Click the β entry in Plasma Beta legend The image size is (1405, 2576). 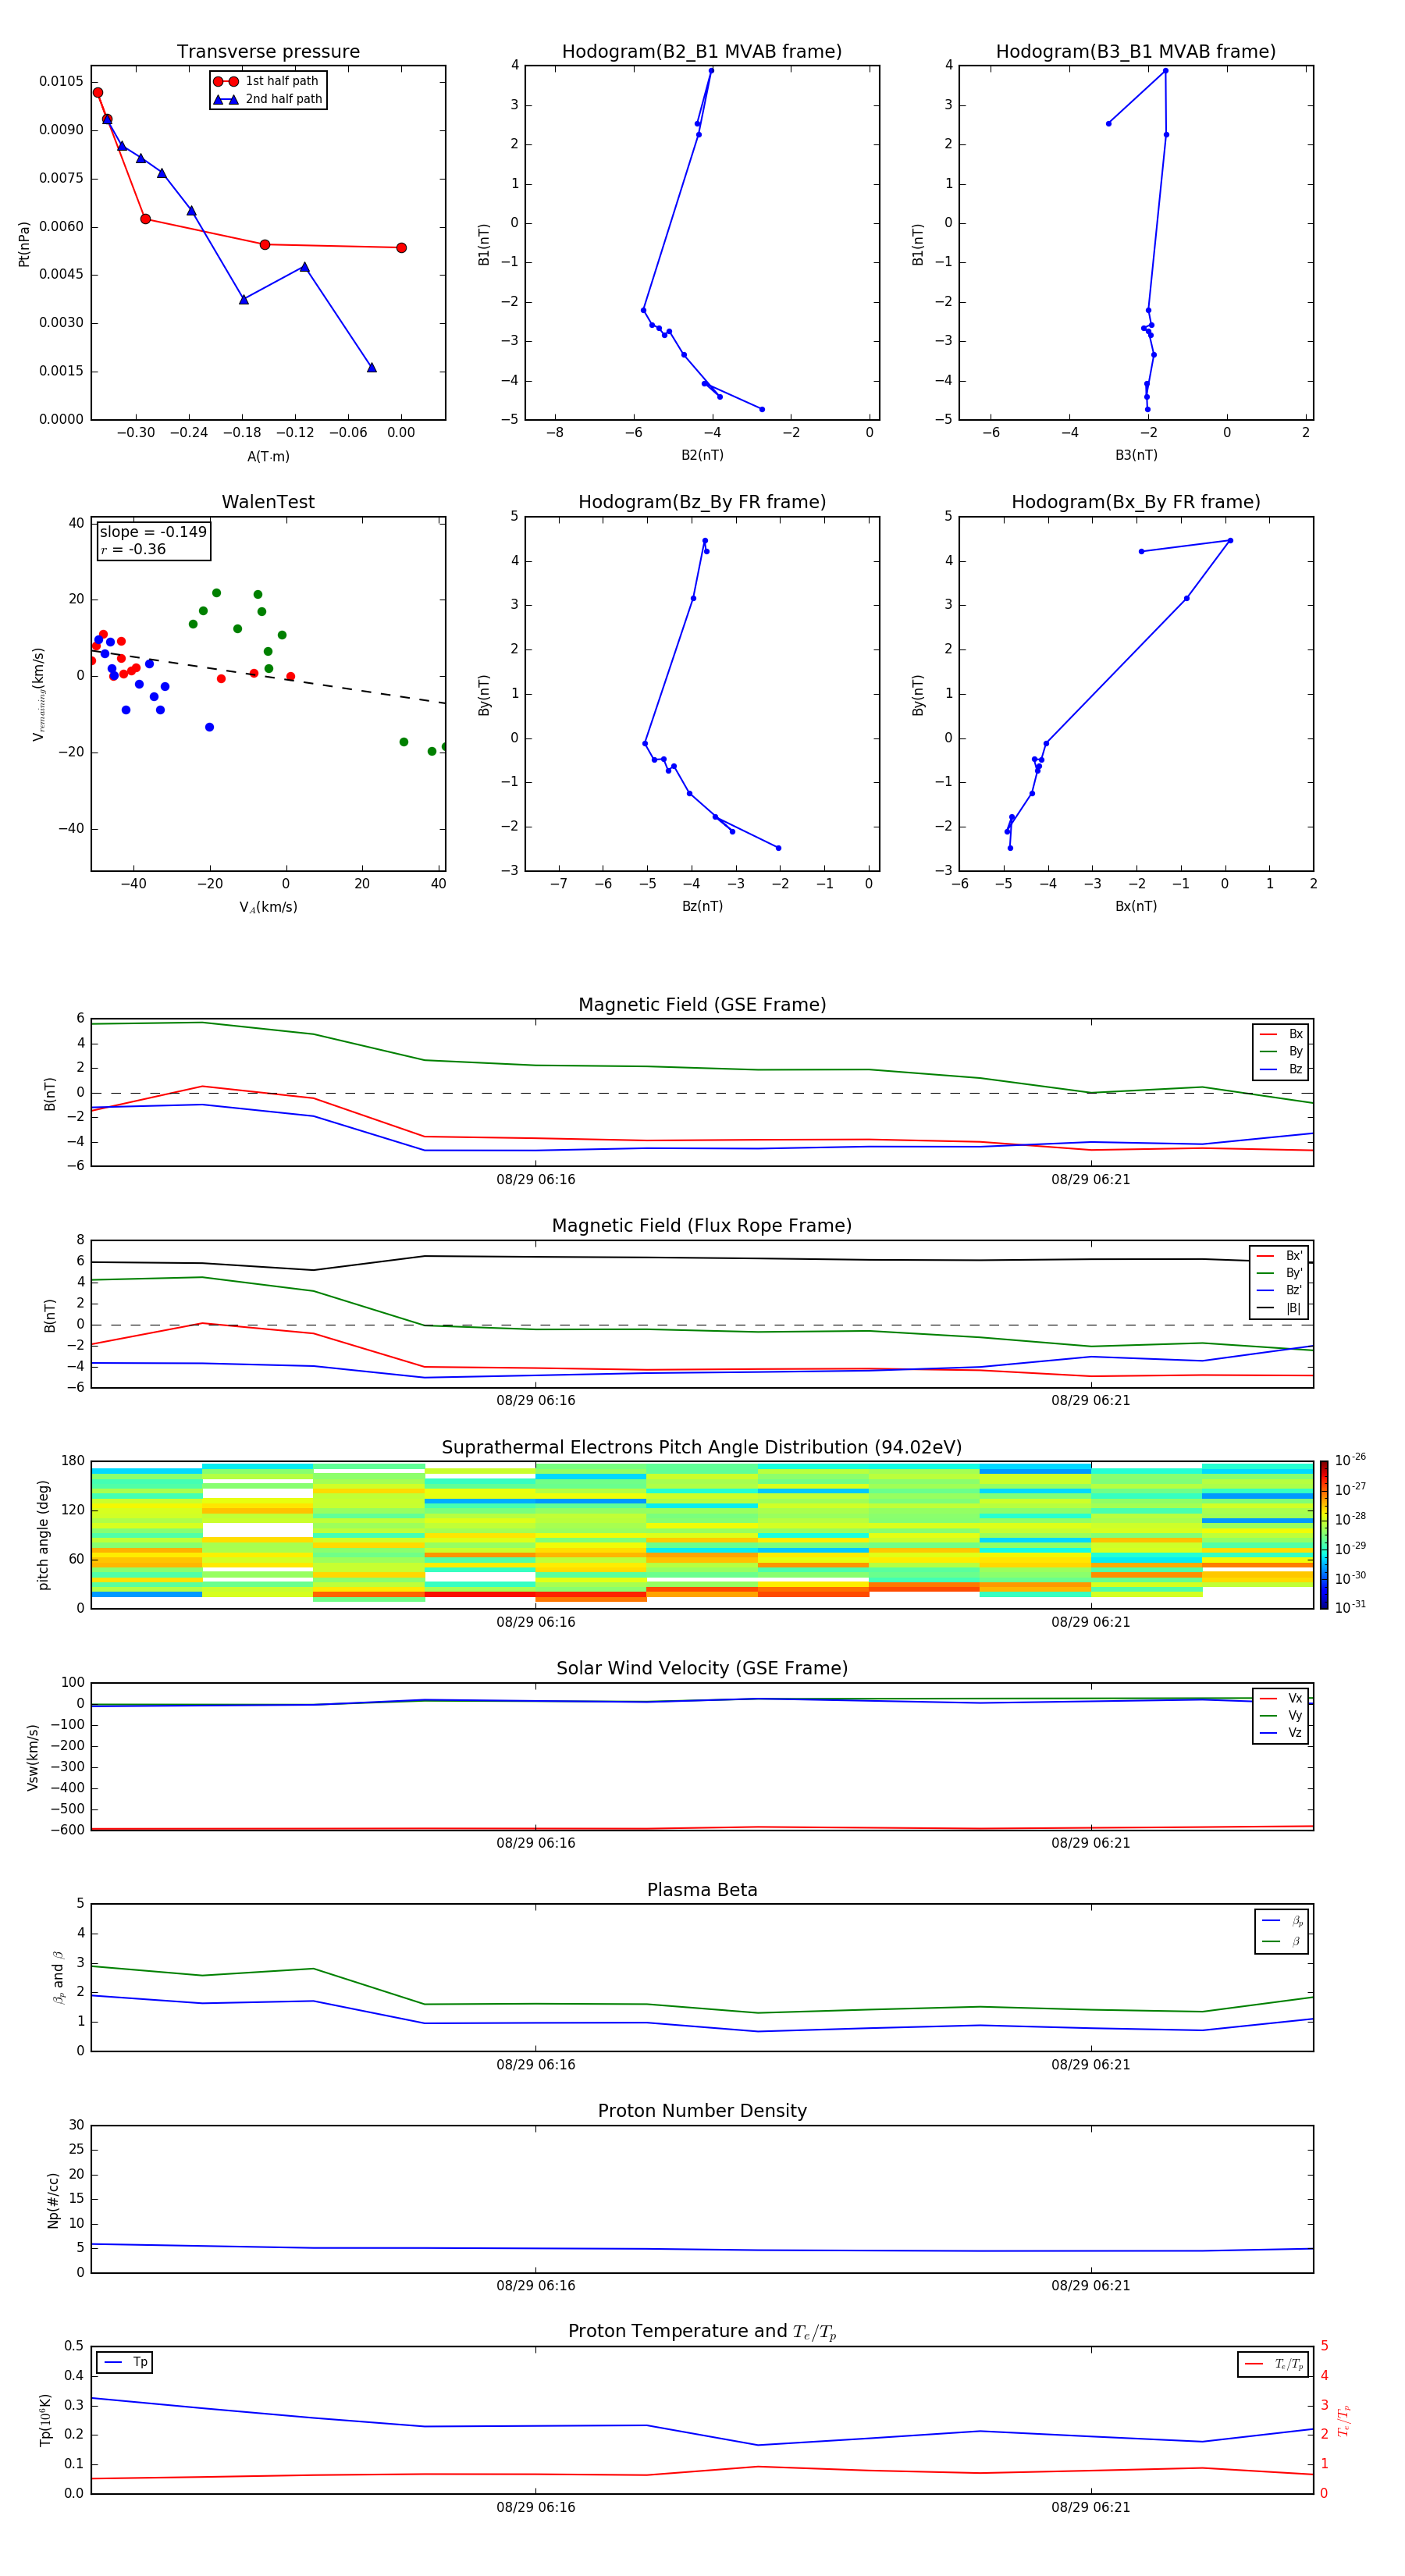pyautogui.click(x=1282, y=1942)
